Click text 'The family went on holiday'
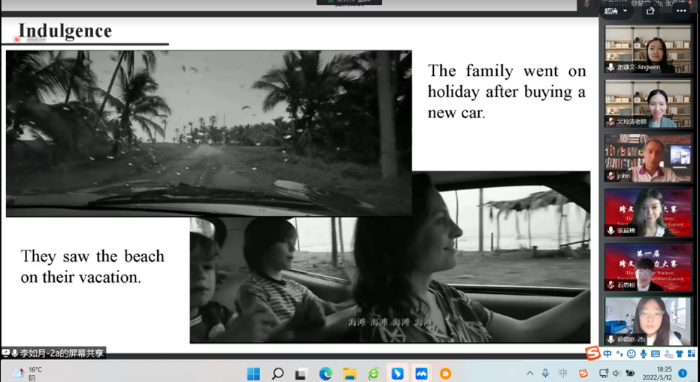Image resolution: width=700 pixels, height=382 pixels. pos(507,81)
